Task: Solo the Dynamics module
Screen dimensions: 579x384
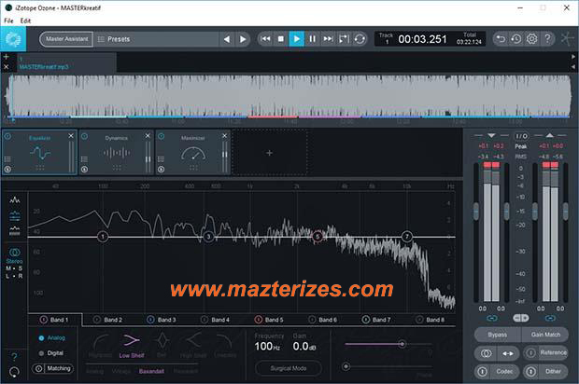Action: [x=84, y=169]
